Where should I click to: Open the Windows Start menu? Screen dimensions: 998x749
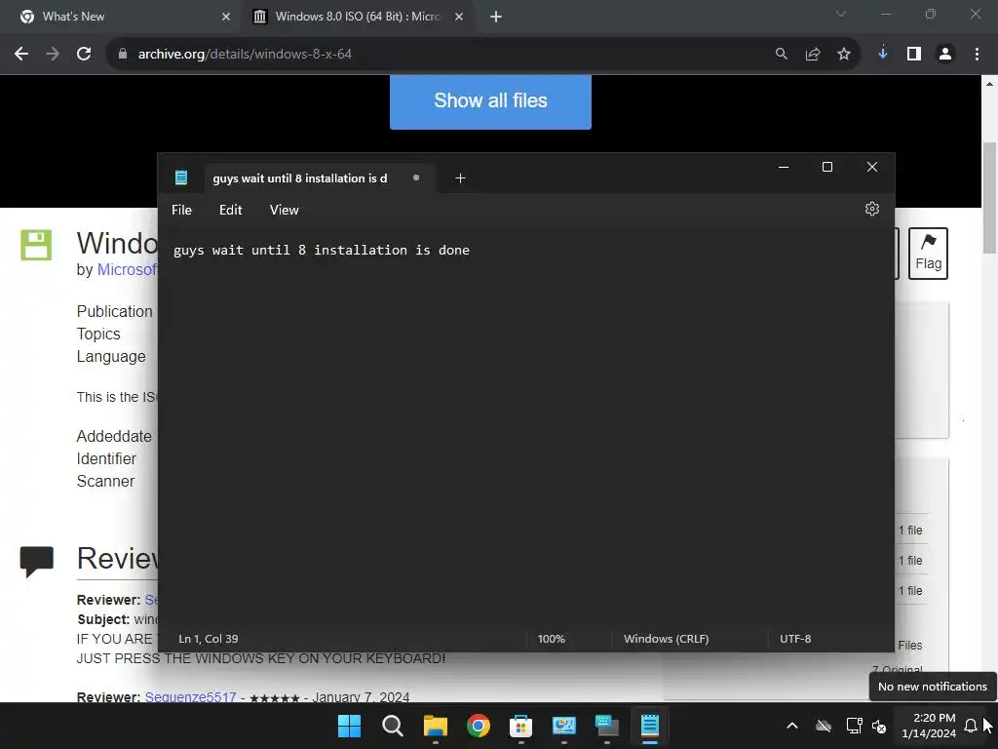[350, 726]
